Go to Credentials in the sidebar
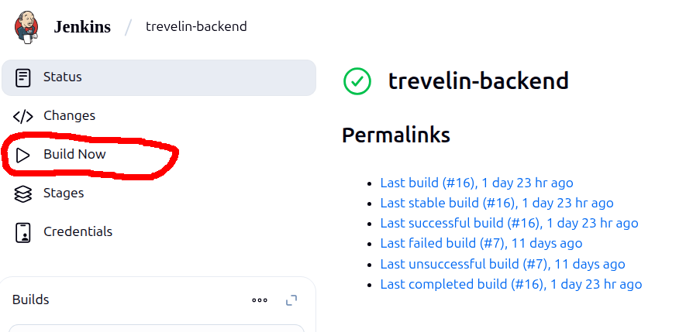Screen dimensions: 686x332 [78, 232]
